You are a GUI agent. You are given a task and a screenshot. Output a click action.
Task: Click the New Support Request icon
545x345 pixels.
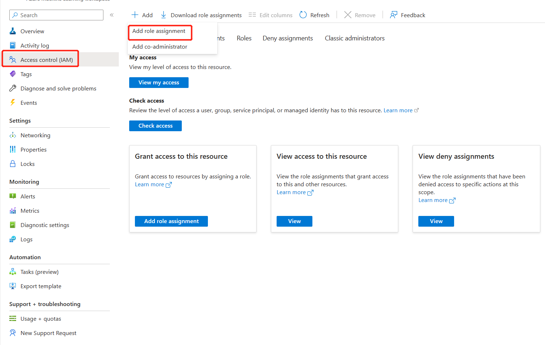tap(13, 333)
